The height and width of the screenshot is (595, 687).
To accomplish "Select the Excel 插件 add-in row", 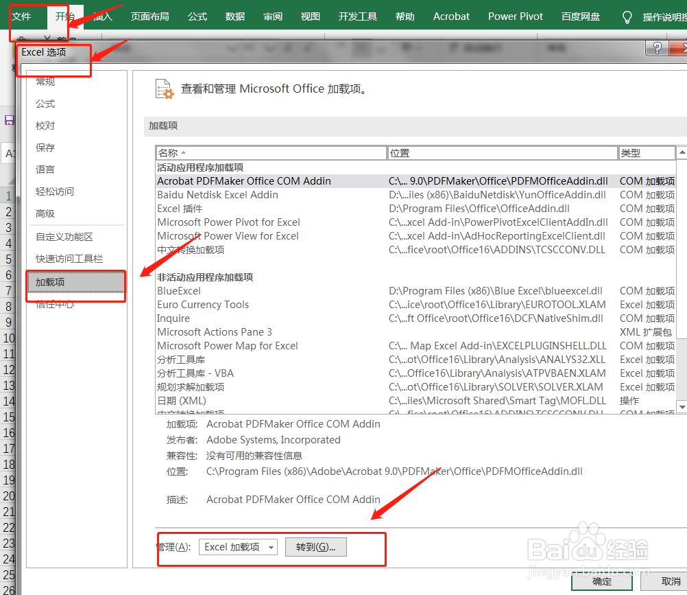I will click(415, 209).
